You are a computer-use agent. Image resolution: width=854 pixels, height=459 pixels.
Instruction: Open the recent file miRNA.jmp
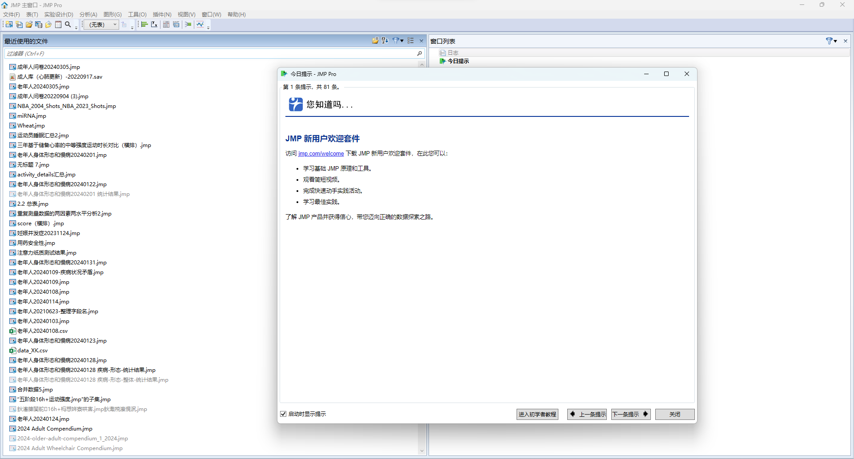(32, 116)
